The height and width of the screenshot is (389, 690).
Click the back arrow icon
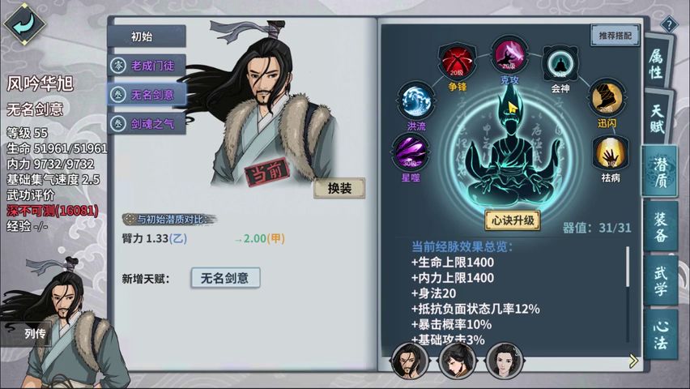pos(24,24)
